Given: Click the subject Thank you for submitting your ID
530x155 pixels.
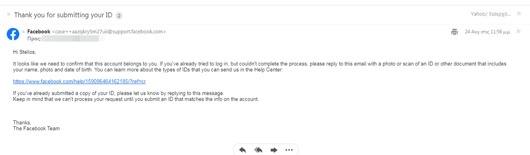Looking at the screenshot, I should click(x=63, y=15).
